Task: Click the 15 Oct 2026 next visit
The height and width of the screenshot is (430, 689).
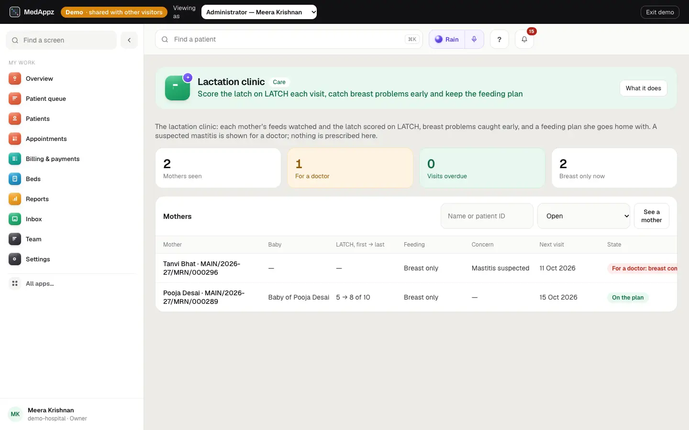Action: [x=558, y=297]
